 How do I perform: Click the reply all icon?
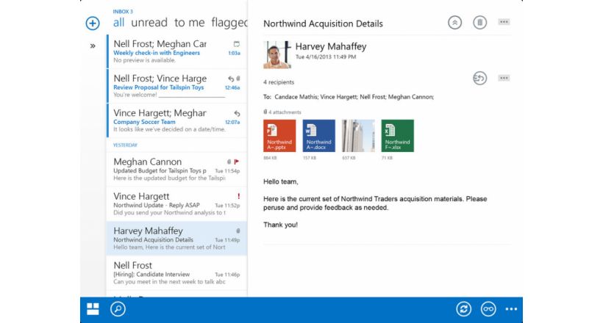click(x=479, y=79)
